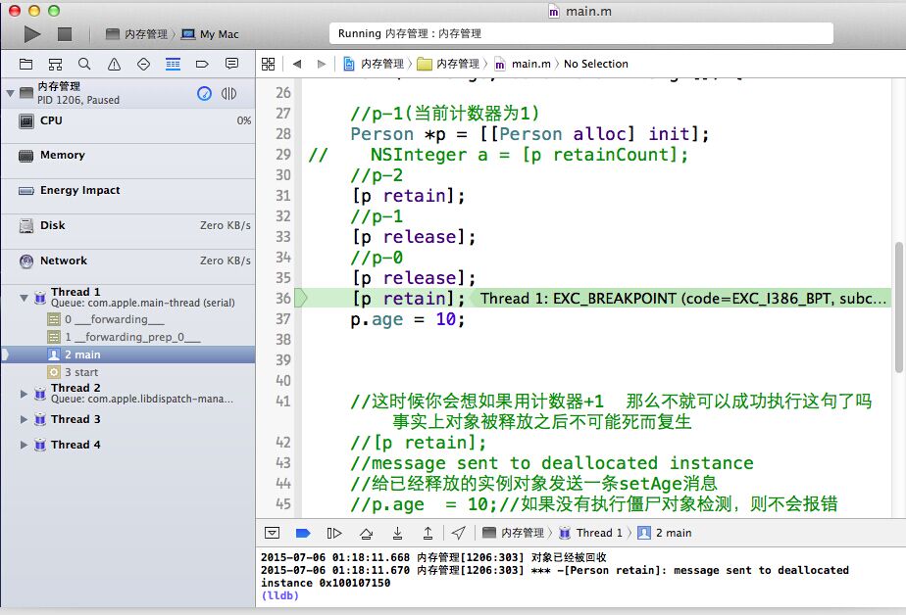
Task: Hide the debug area toggle button
Action: 272,533
